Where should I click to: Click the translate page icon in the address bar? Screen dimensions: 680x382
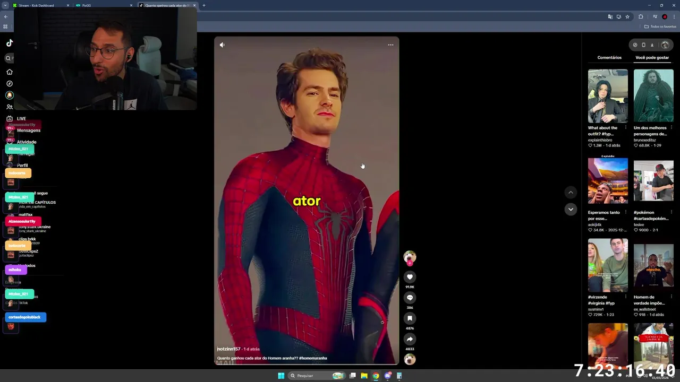pyautogui.click(x=610, y=17)
